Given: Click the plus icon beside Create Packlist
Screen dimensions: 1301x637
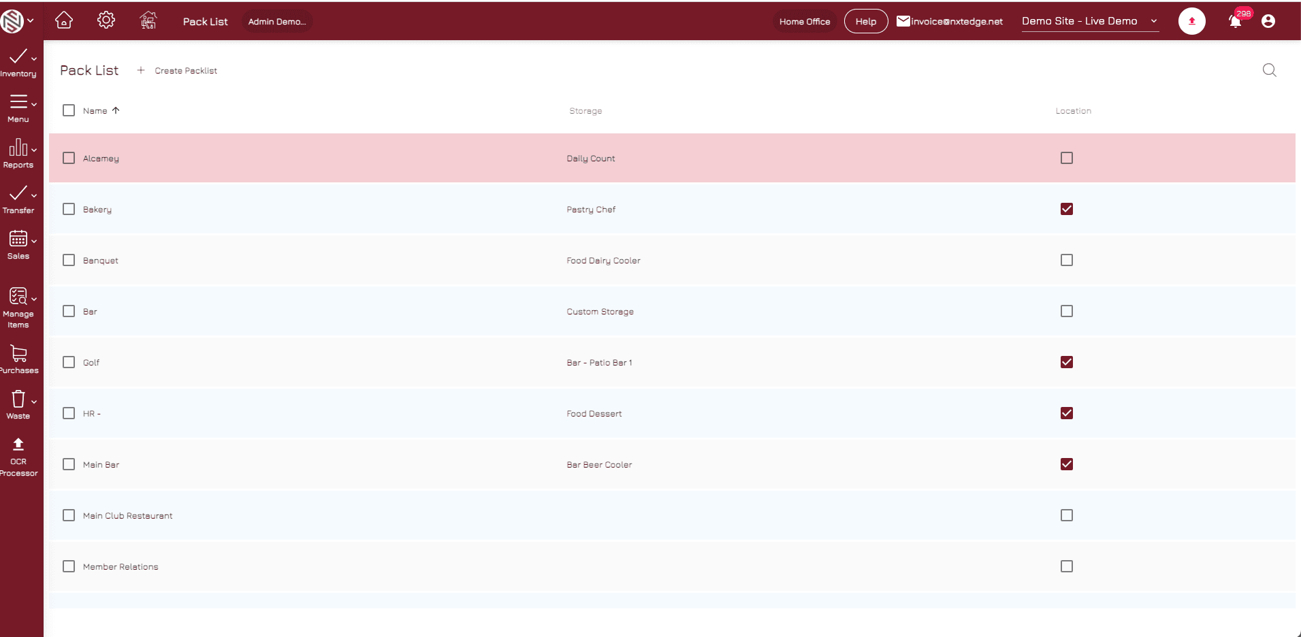Looking at the screenshot, I should (x=141, y=70).
